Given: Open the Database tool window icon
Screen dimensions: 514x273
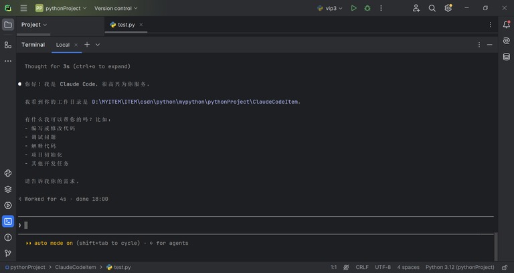Looking at the screenshot, I should 507,57.
